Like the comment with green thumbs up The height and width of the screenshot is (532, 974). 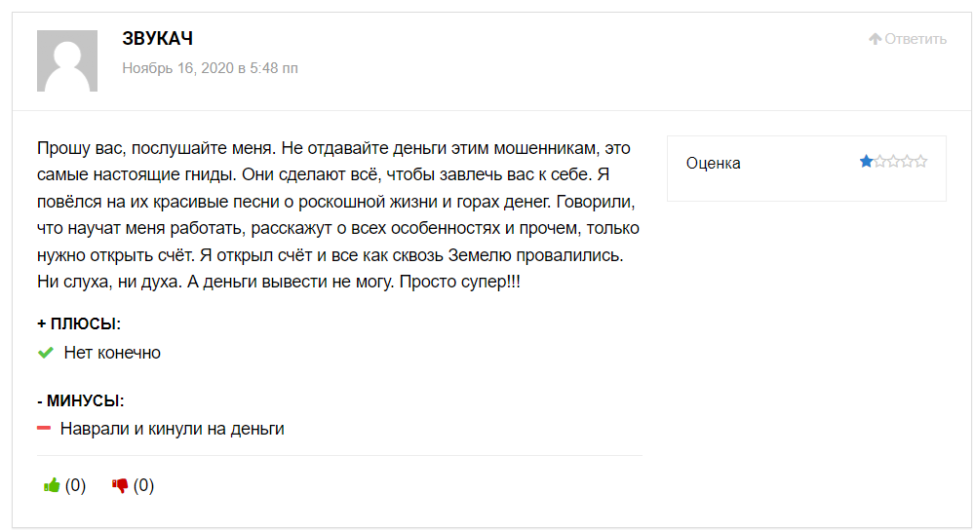pos(53,485)
